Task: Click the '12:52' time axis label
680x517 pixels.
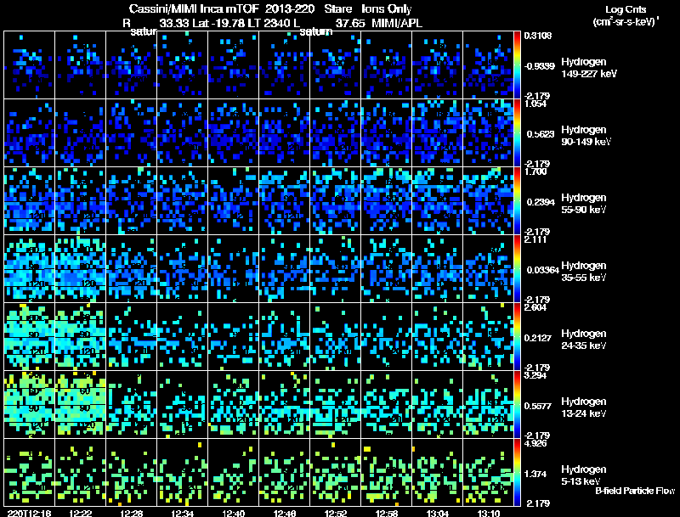Action: point(336,513)
